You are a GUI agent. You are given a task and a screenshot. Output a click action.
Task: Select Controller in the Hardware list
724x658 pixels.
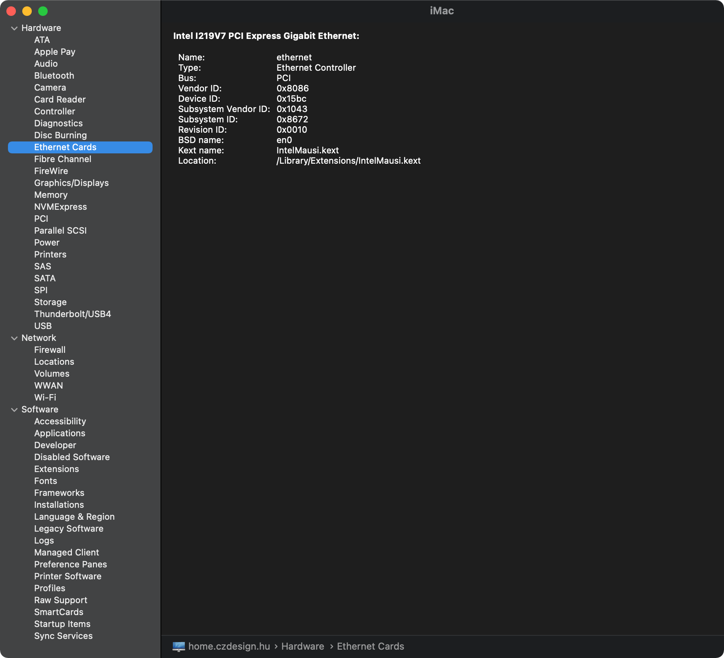(x=55, y=111)
